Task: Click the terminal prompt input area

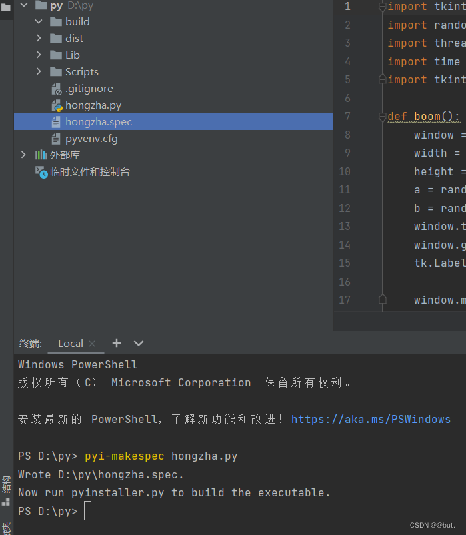Action: [87, 510]
